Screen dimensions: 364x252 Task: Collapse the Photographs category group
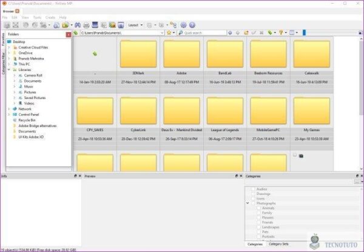pos(248,203)
